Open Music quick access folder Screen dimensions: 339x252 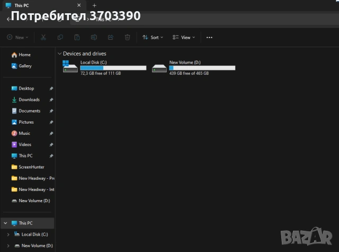21,133
